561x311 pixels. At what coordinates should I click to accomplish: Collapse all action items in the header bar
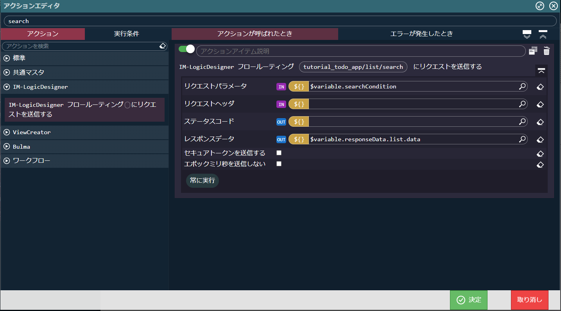543,34
